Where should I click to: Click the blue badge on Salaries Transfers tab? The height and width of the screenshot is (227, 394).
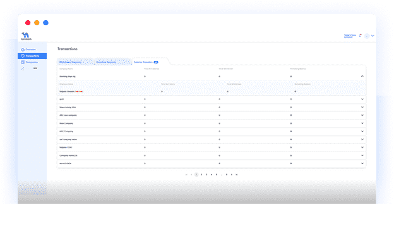[x=156, y=62]
